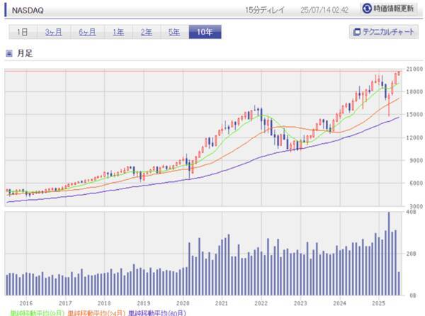The height and width of the screenshot is (316, 425).
Task: Click the tallest volume bar in 2025
Action: coord(388,253)
